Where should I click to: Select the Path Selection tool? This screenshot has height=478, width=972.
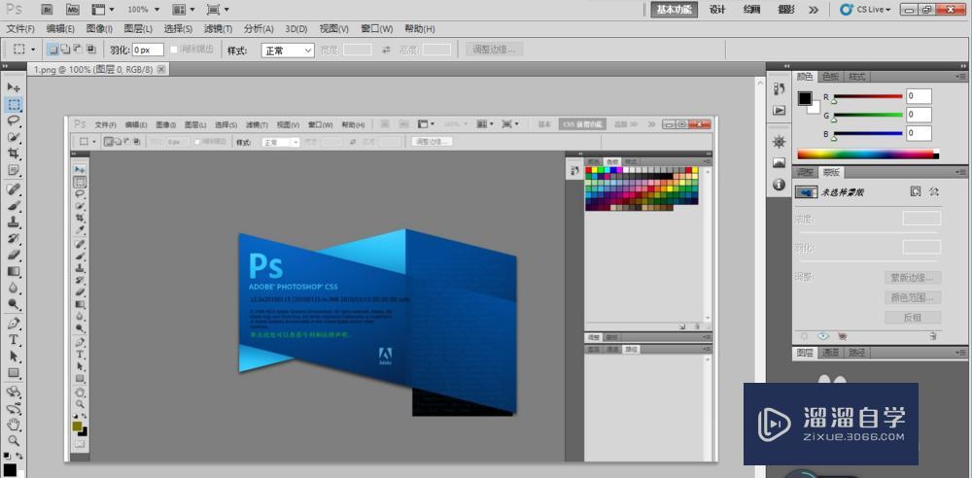pos(14,357)
